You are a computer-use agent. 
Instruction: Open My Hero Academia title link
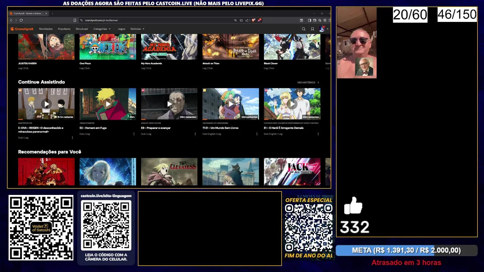click(x=151, y=63)
